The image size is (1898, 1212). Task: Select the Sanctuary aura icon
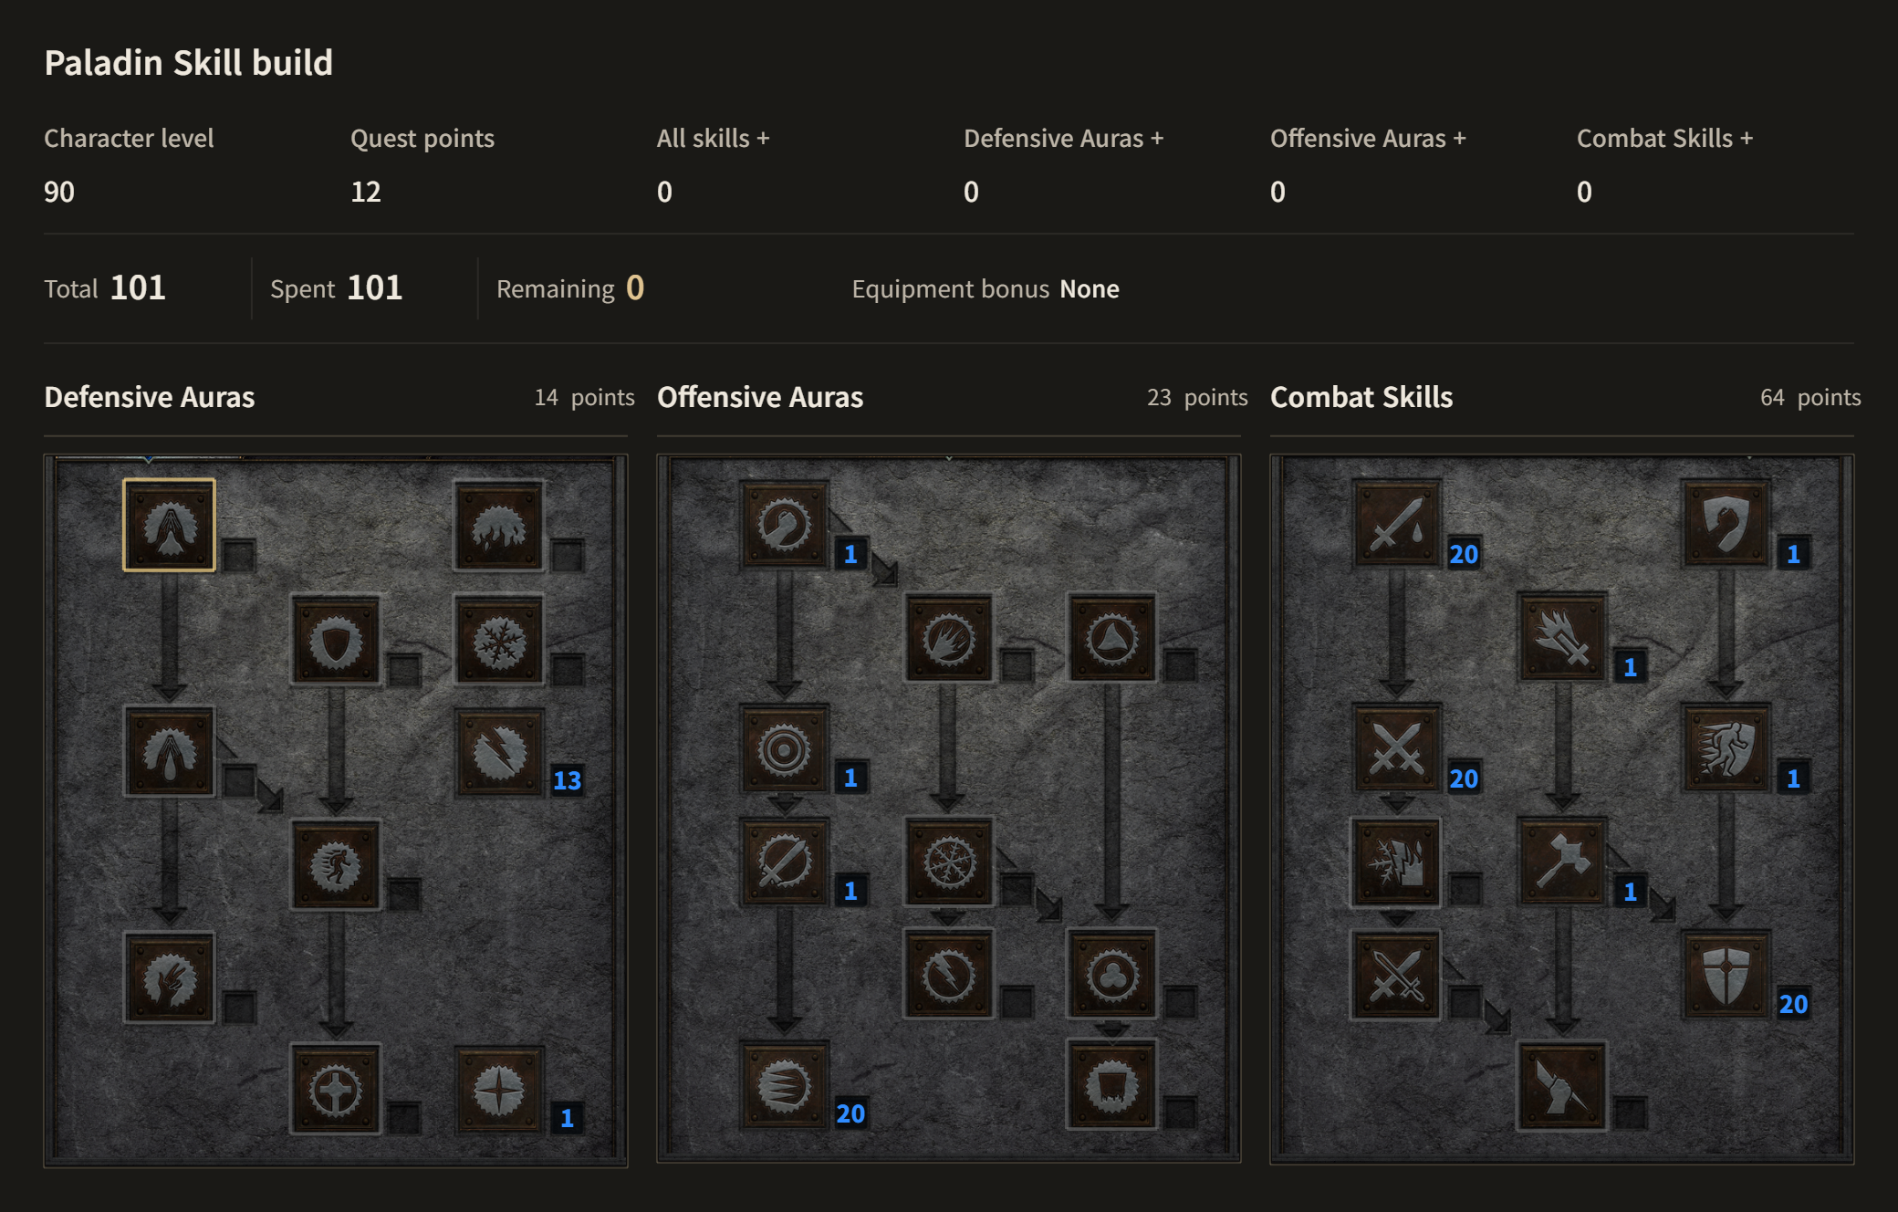[1112, 974]
